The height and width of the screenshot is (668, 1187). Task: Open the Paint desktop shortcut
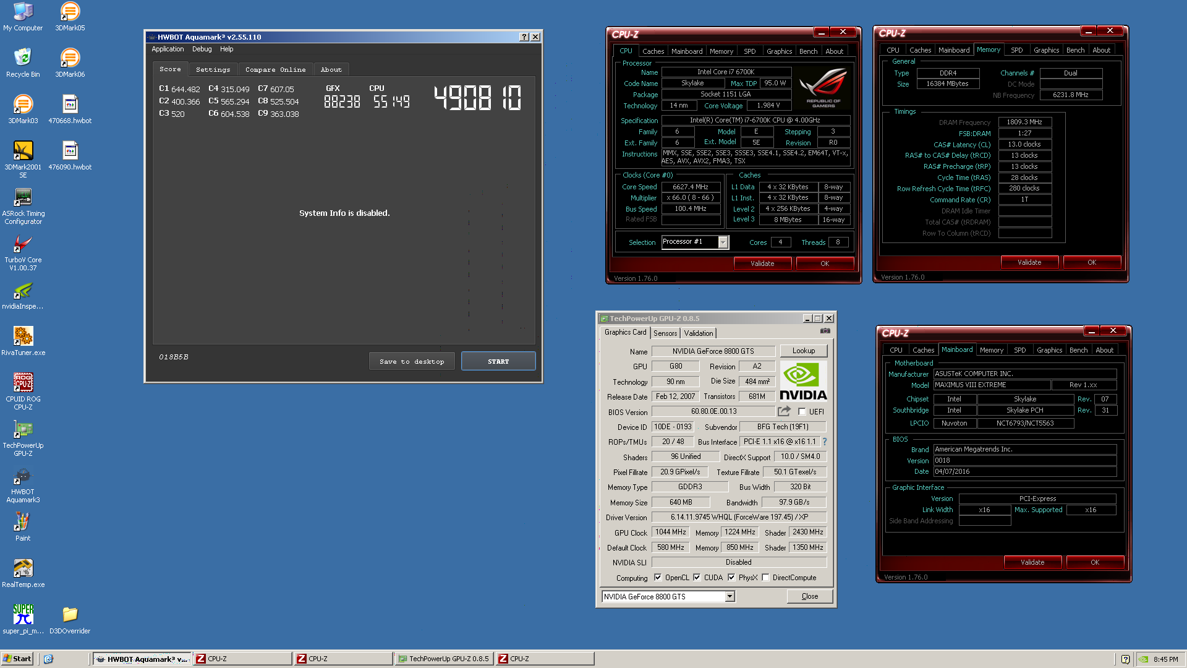[23, 527]
